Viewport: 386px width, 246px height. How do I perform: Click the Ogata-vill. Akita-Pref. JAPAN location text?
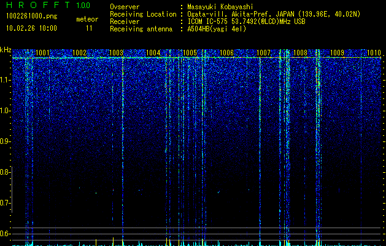click(274, 14)
